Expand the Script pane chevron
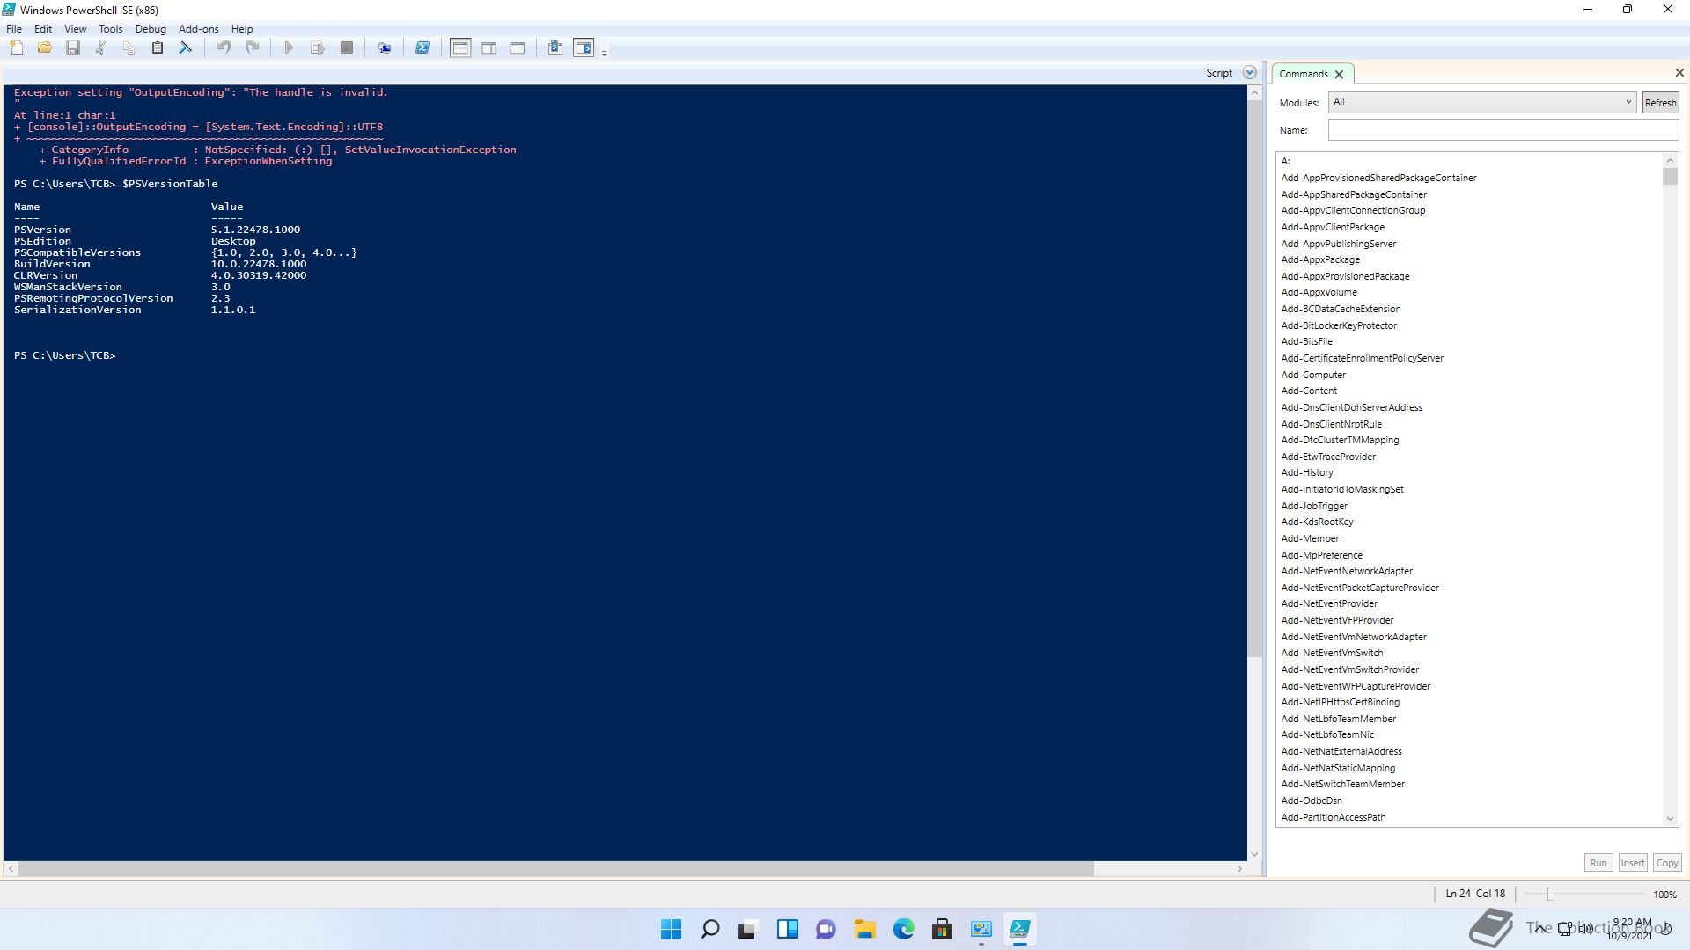This screenshot has height=950, width=1690. click(x=1250, y=73)
